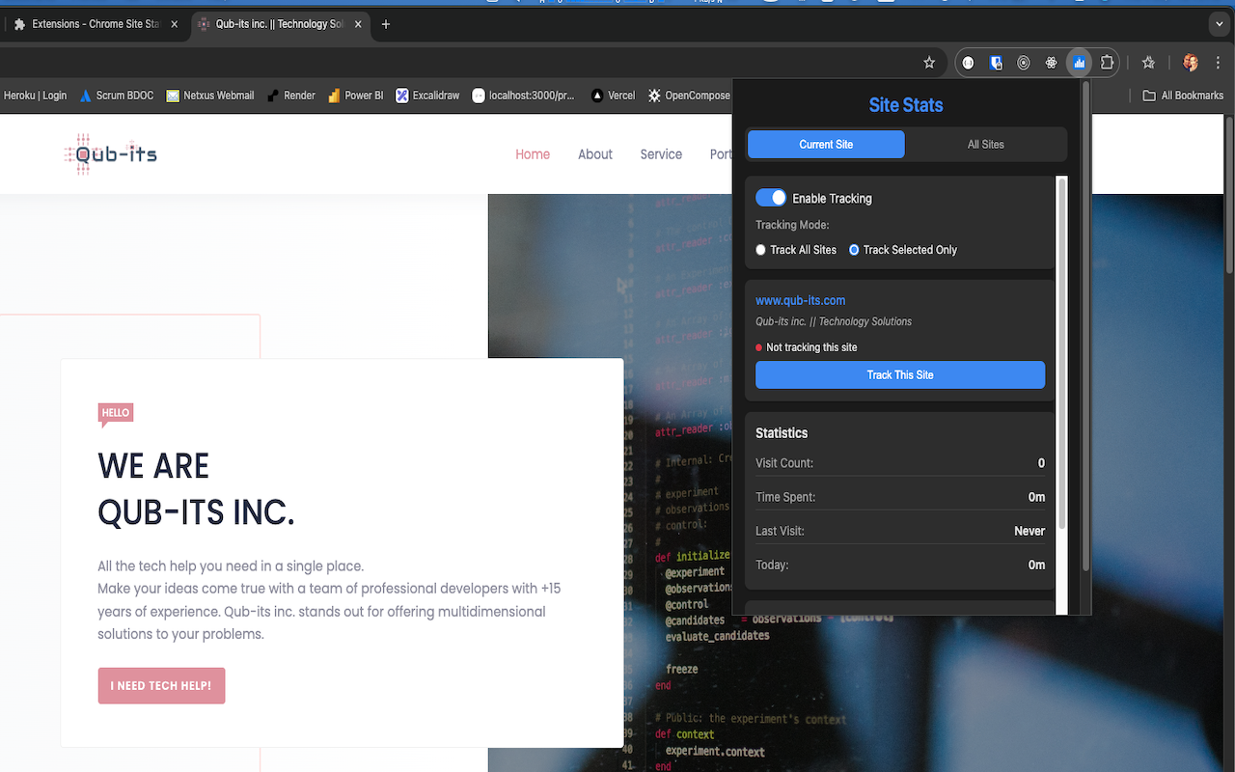Open the Chrome three-dot menu
Viewport: 1235px width, 772px height.
pos(1219,63)
